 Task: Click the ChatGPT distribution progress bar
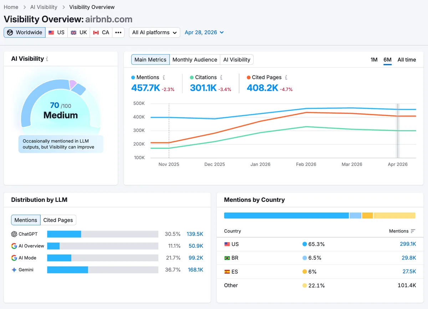(103, 234)
